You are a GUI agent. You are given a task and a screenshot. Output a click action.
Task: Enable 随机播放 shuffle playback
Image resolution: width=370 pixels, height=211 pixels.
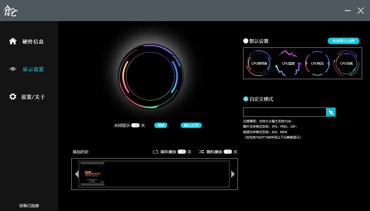228,152
